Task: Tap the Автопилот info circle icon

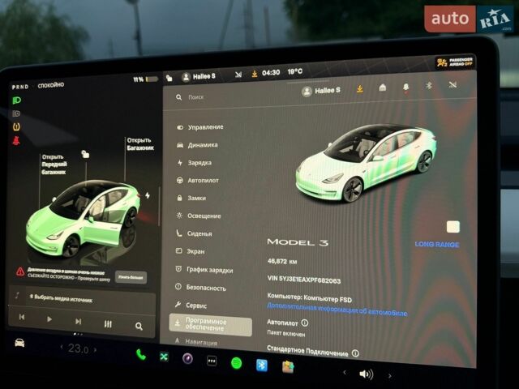Action: (305, 323)
